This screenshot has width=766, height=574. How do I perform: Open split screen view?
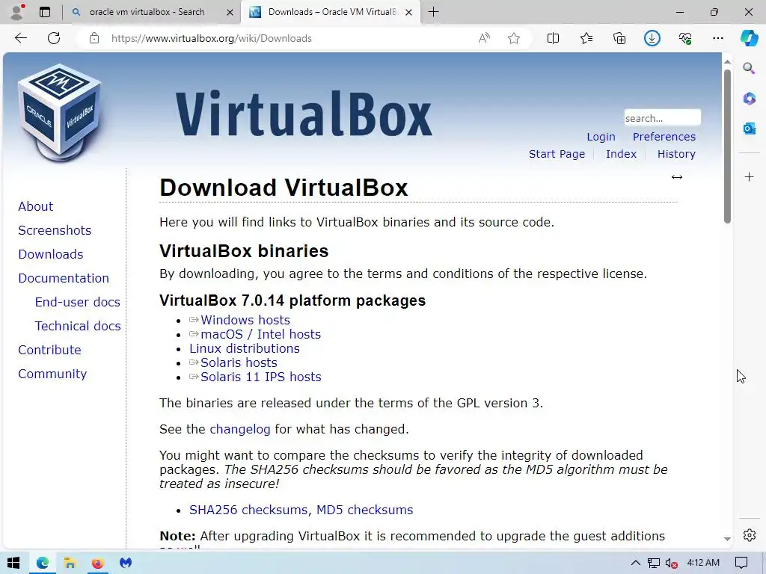(553, 38)
